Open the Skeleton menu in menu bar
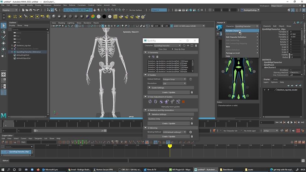Viewport: 306px width, 172px height. click(57, 5)
